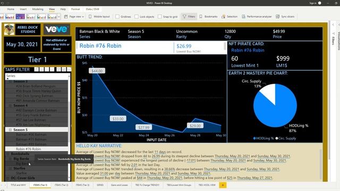Screen dimensions: 340x191
Task: Click the VeVe logo image
Action: coord(57,30)
